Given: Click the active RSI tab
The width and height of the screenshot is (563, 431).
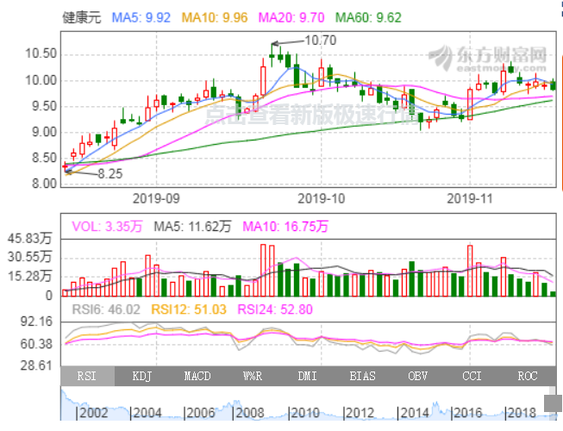Looking at the screenshot, I should coord(87,377).
